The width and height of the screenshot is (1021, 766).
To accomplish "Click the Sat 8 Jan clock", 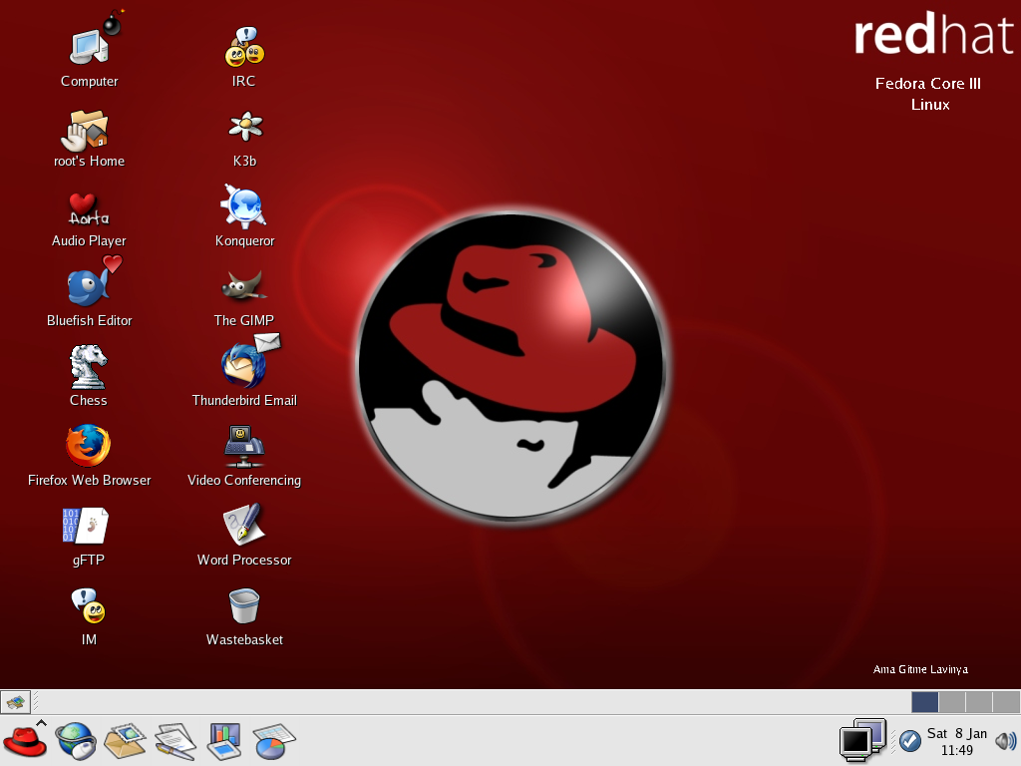I will click(x=957, y=741).
